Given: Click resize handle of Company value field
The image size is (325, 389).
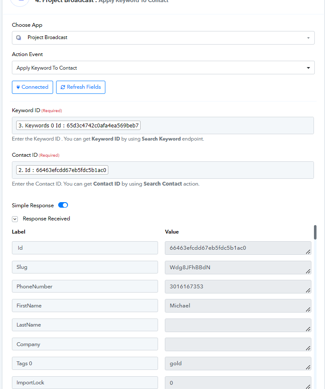Looking at the screenshot, I should pos(308,348).
